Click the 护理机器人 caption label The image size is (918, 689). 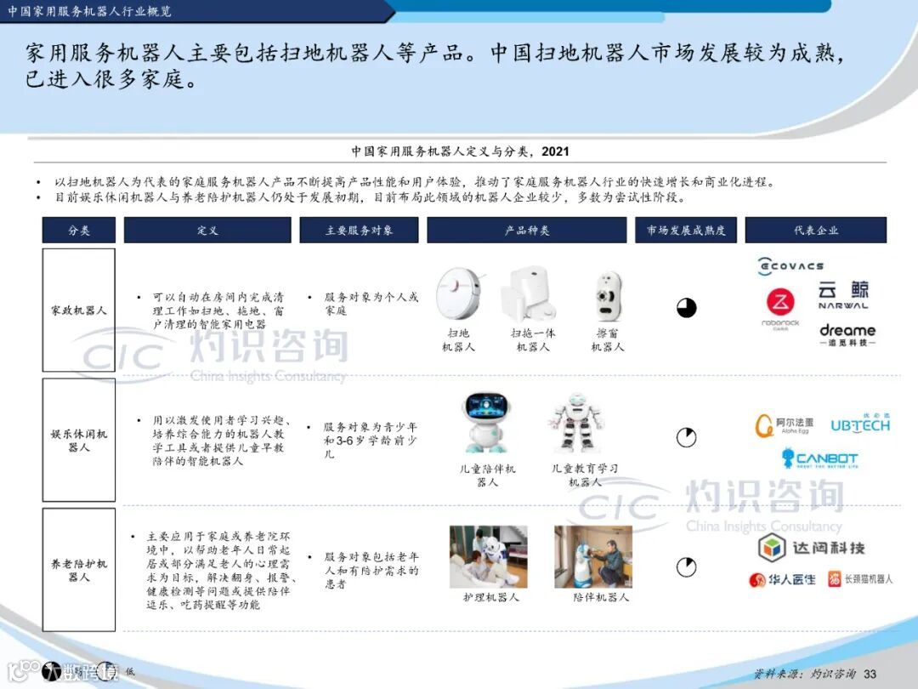490,597
